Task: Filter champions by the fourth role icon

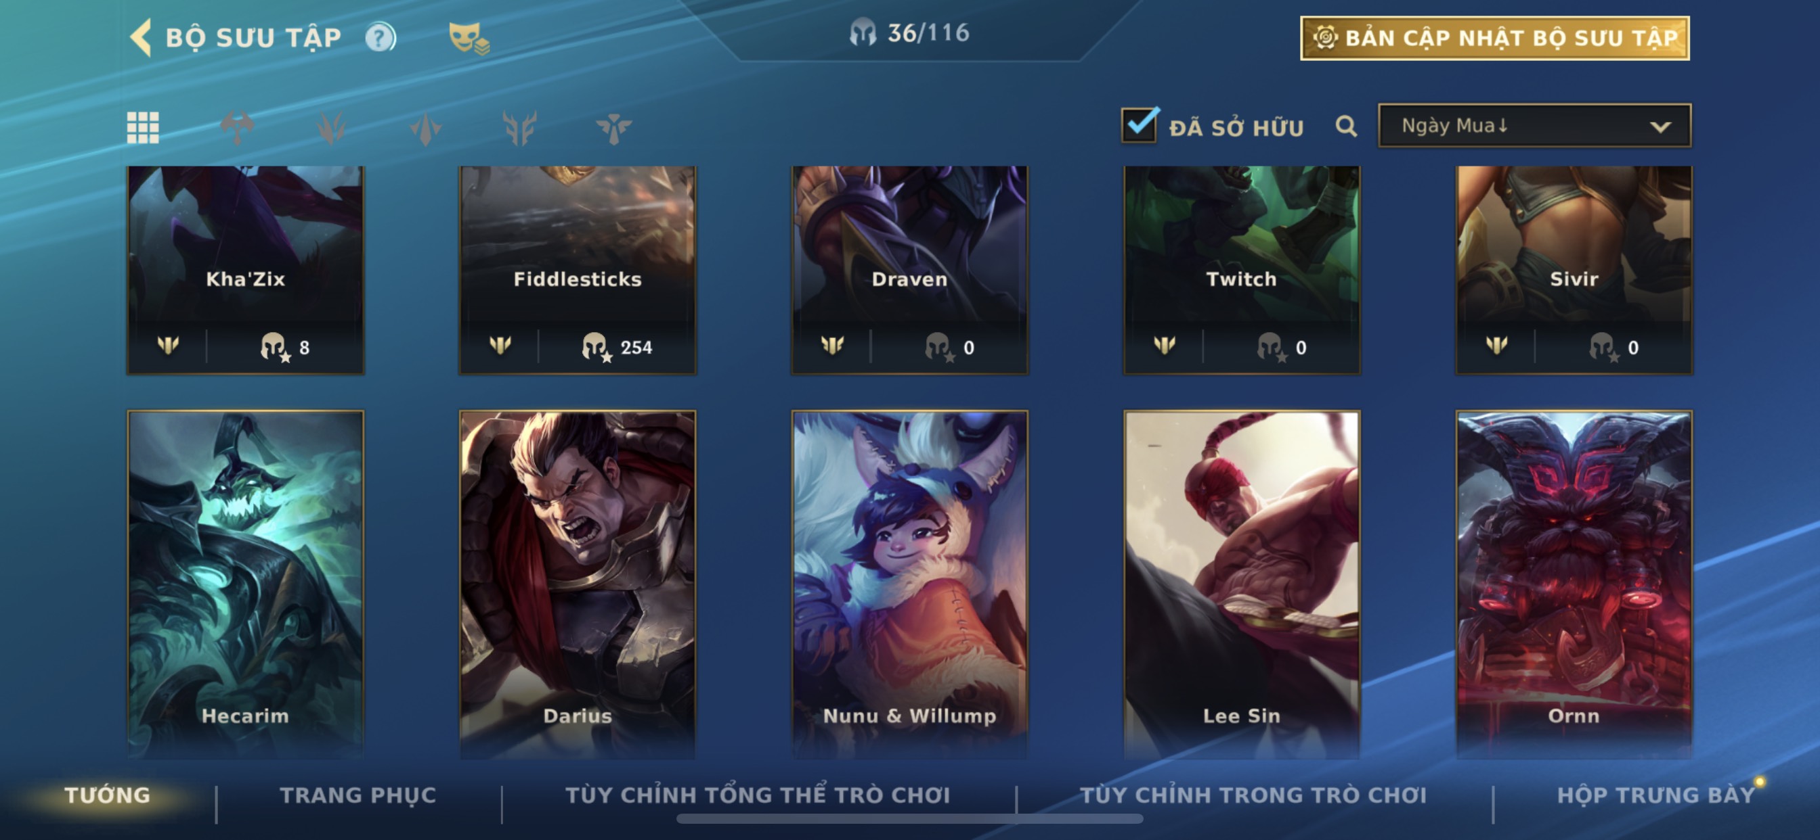Action: 520,128
